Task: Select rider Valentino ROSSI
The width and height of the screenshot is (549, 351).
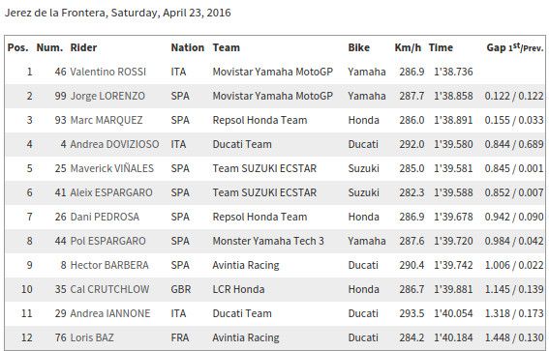Action: (108, 72)
